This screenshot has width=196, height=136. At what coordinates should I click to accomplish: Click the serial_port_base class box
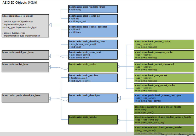pyautogui.click(x=25, y=54)
